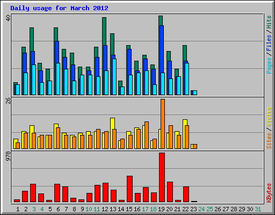Click the cyan Pages bar for day 23
Viewport: 275px width, 215px height.
[195, 92]
